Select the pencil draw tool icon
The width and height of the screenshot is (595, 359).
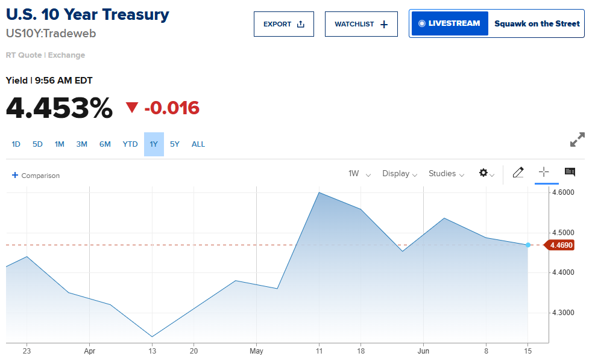click(518, 173)
